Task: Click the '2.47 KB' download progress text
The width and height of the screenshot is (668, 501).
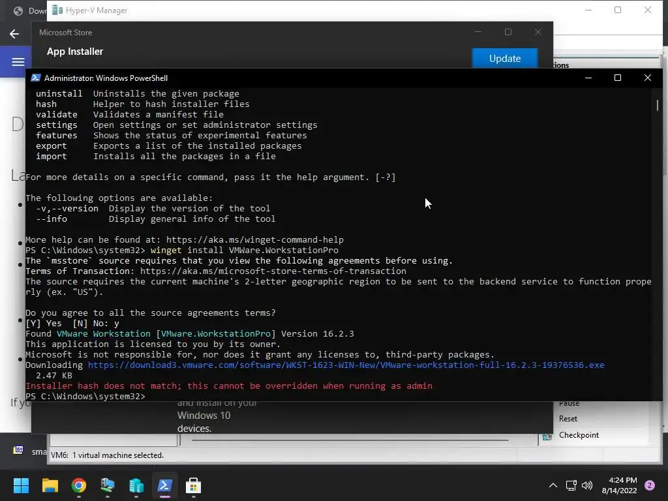Action: pos(54,375)
